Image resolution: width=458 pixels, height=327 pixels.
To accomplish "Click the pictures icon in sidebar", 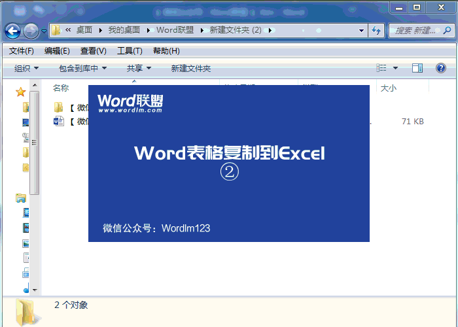I will coord(26,243).
